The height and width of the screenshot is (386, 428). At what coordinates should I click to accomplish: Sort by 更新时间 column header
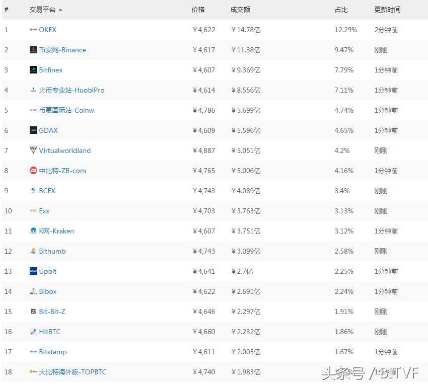coord(387,10)
